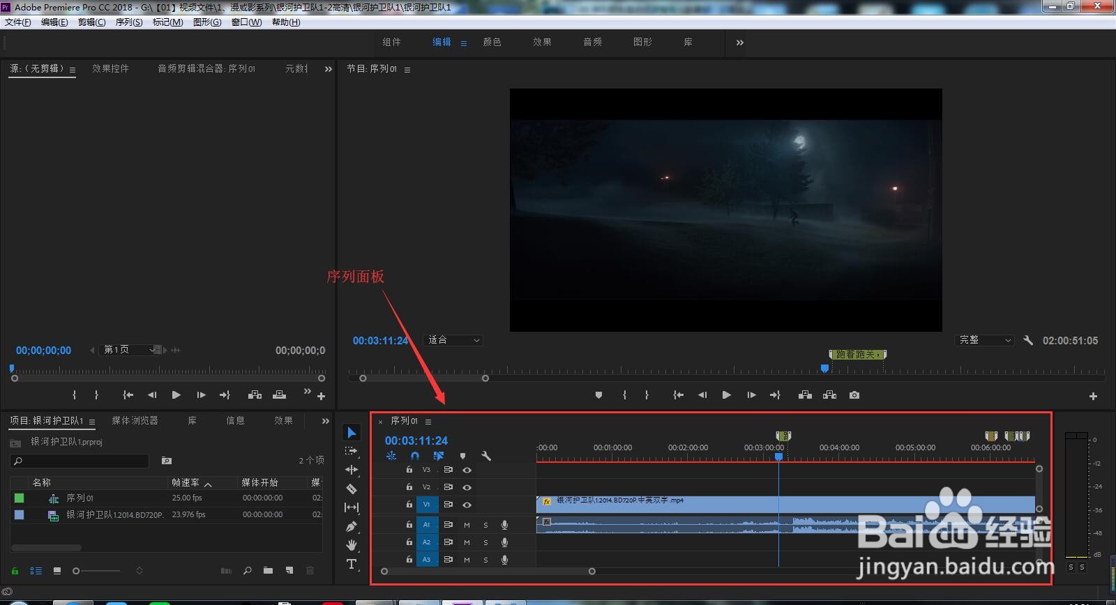Select the Hand tool

pos(352,545)
